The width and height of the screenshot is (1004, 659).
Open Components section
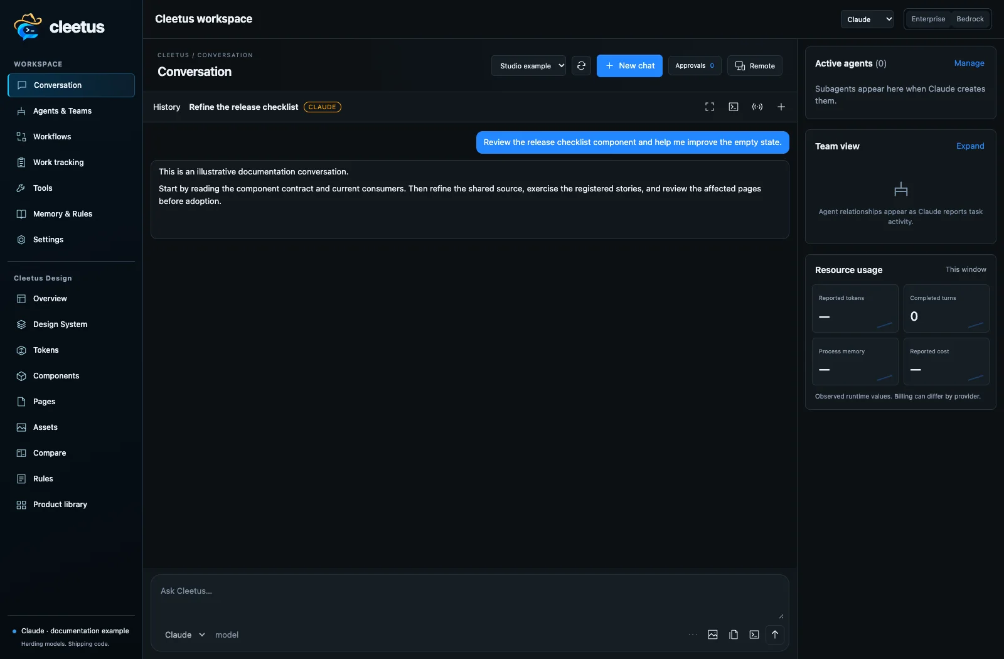pos(71,376)
